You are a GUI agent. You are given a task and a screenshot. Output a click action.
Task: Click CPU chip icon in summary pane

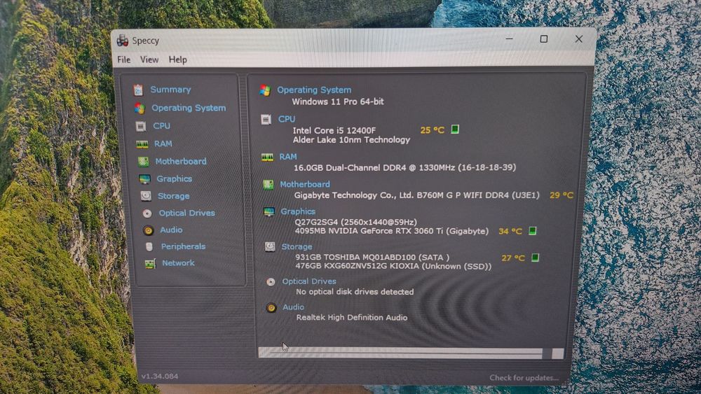(x=266, y=120)
